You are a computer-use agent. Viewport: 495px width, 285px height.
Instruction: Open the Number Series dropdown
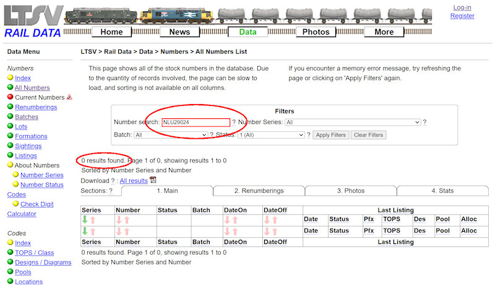(x=353, y=123)
